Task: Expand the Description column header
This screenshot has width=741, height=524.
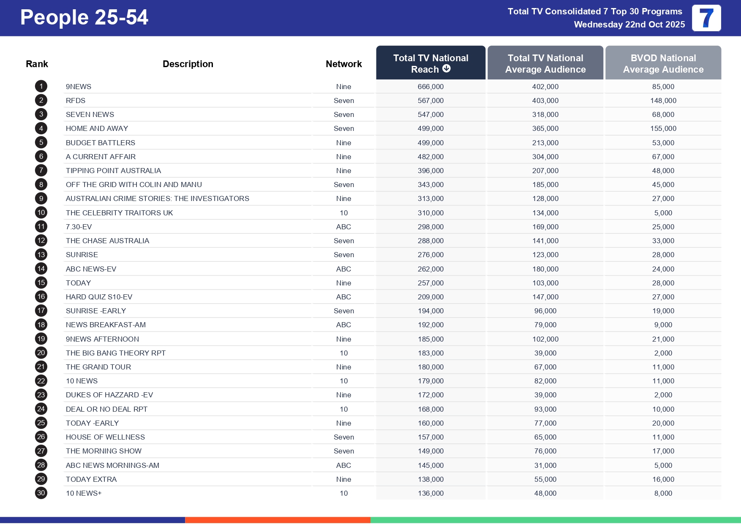Action: pyautogui.click(x=188, y=63)
